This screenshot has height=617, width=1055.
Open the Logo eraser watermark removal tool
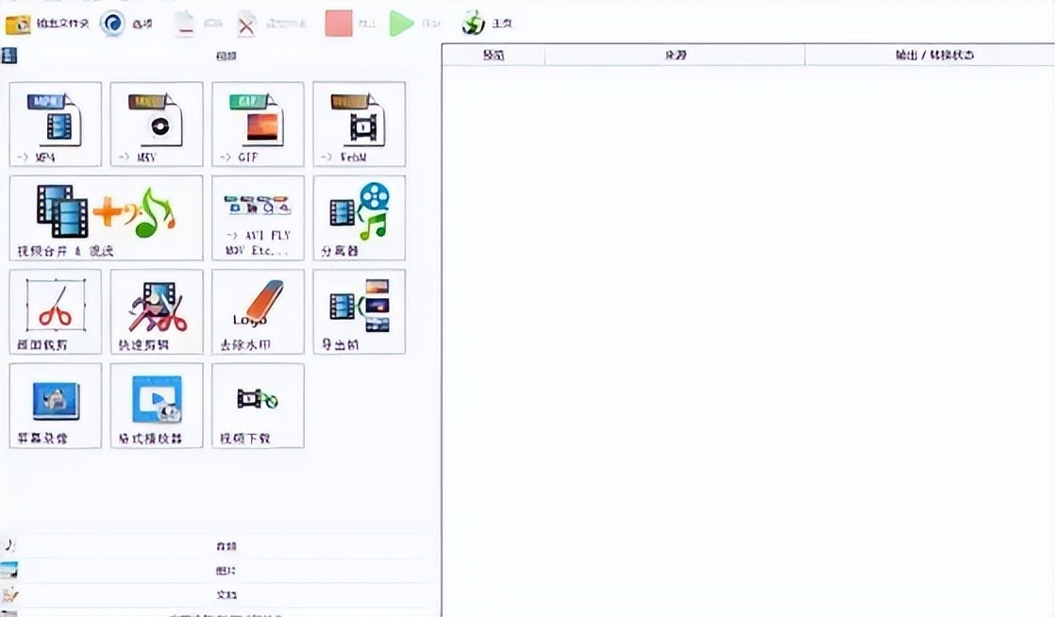coord(258,311)
